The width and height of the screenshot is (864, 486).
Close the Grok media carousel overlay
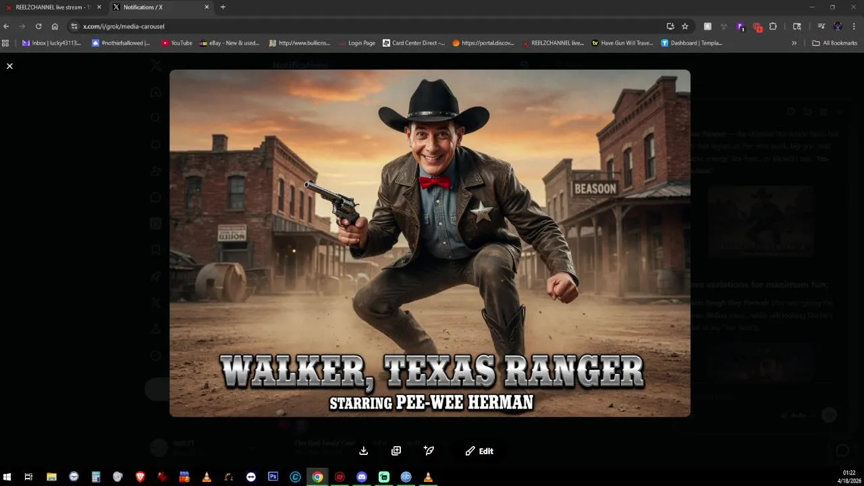click(x=9, y=66)
